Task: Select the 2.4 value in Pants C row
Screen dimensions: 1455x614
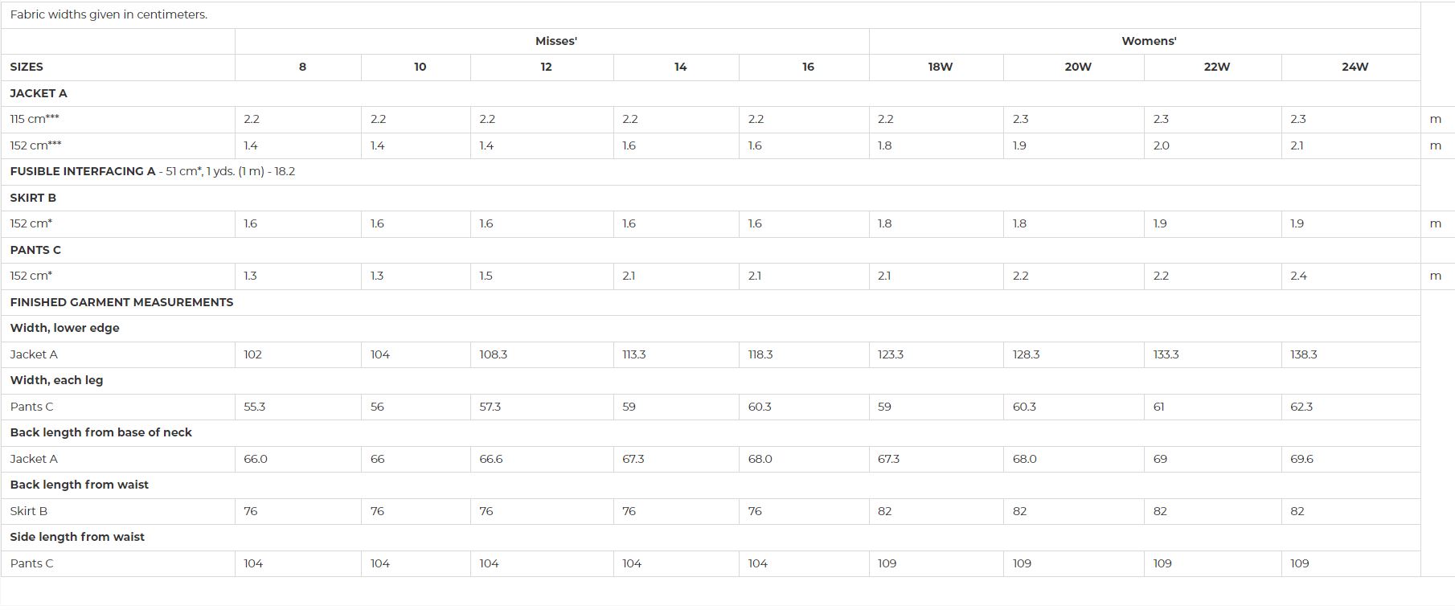Action: pos(1298,276)
